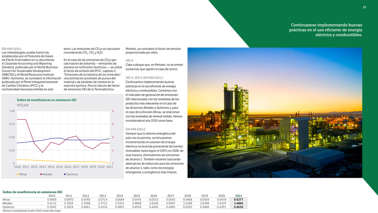This screenshot has height=213, width=378.
Task: Click the 'Metales' row label in the table
Action: pos(7,203)
